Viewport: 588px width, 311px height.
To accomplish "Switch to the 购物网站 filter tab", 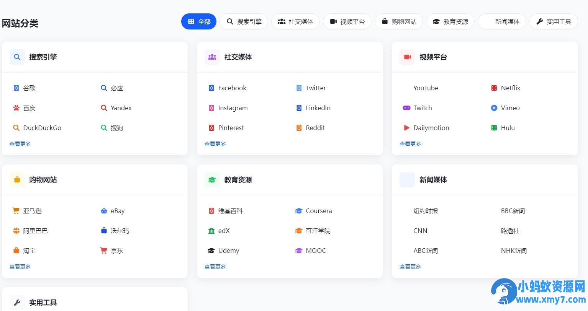I will click(x=398, y=21).
